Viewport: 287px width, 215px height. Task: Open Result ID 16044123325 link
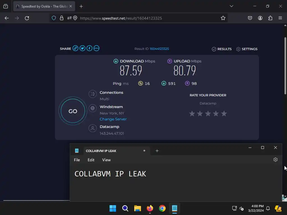159,49
